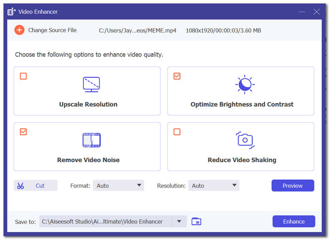Screen dimensions: 330x240
Task: Click the Change Source File text
Action: click(52, 30)
